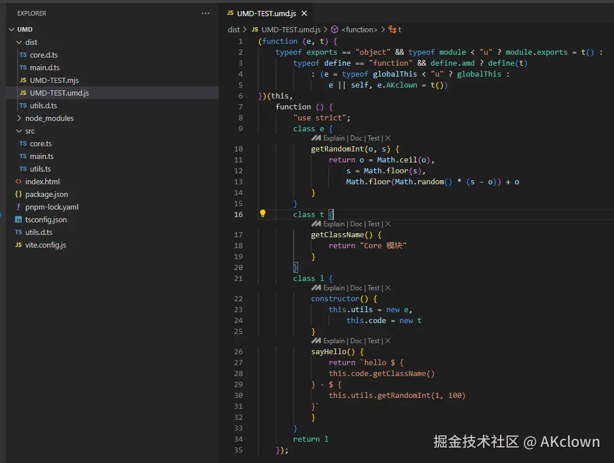Click the pnpm-lock.yaml exclamation icon
Image resolution: width=614 pixels, height=463 pixels.
pos(19,207)
